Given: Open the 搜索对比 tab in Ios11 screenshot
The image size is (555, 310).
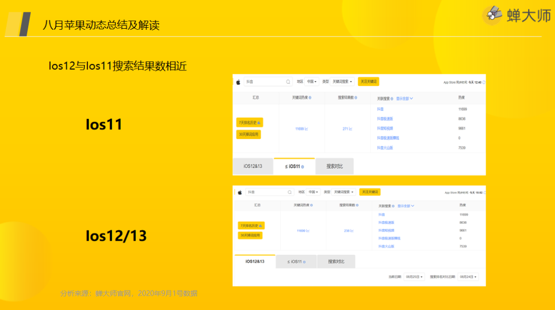Looking at the screenshot, I should [335, 166].
